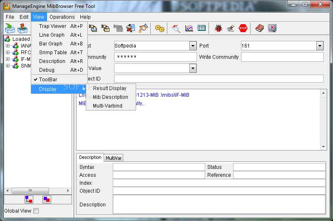Open the Set Value dropdown arrow
The width and height of the screenshot is (333, 221).
tap(193, 68)
